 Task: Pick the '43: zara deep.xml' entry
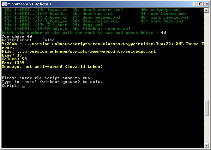click(162, 21)
